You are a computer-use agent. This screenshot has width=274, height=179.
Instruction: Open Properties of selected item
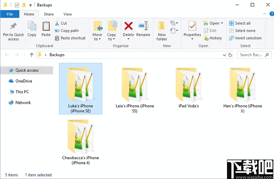click(x=192, y=30)
